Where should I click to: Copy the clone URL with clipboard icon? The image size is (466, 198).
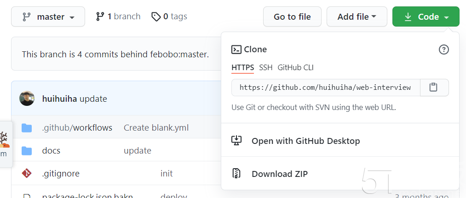pyautogui.click(x=434, y=87)
